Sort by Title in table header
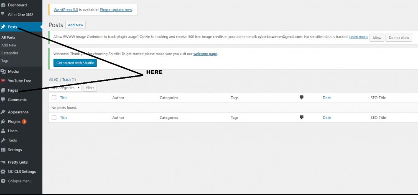 pos(64,97)
